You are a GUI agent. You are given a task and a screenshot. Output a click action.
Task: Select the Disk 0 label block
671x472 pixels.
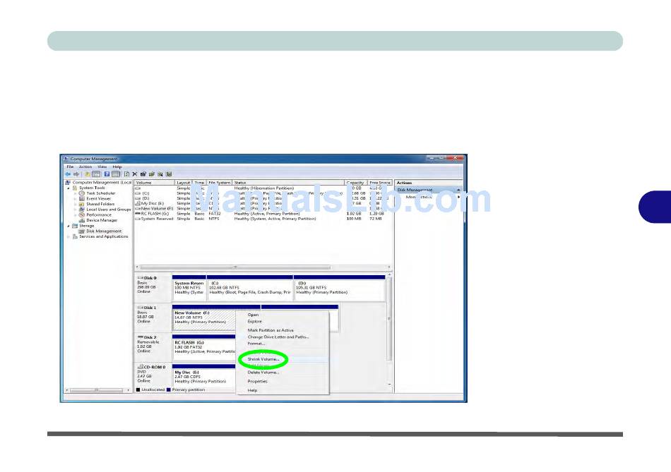tap(153, 288)
